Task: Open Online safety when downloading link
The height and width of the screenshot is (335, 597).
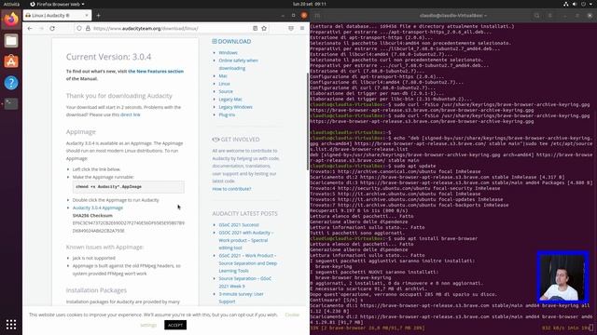Action: 239,64
